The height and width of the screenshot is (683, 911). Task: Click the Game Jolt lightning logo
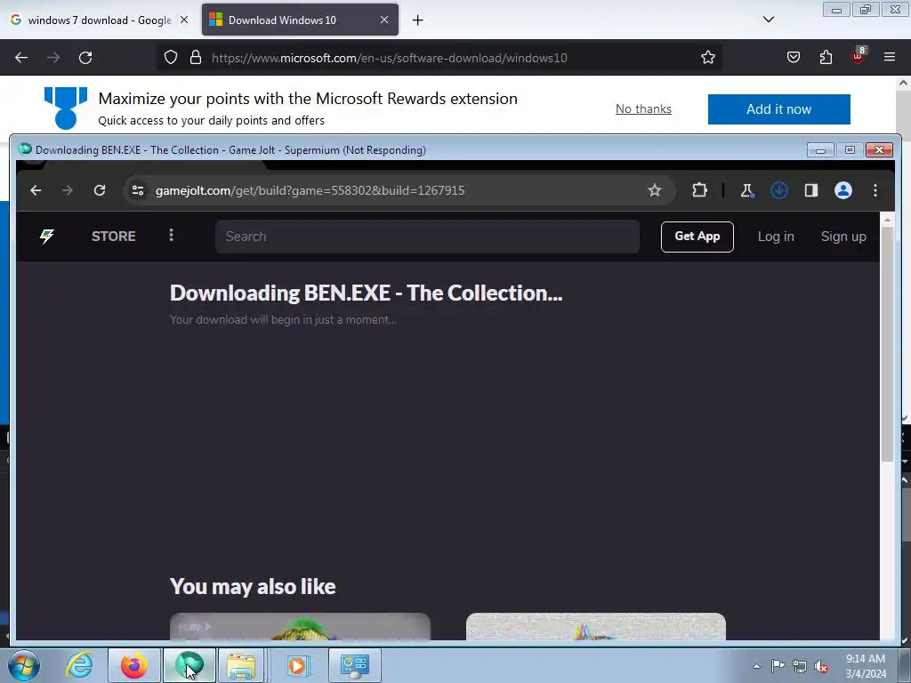[47, 237]
